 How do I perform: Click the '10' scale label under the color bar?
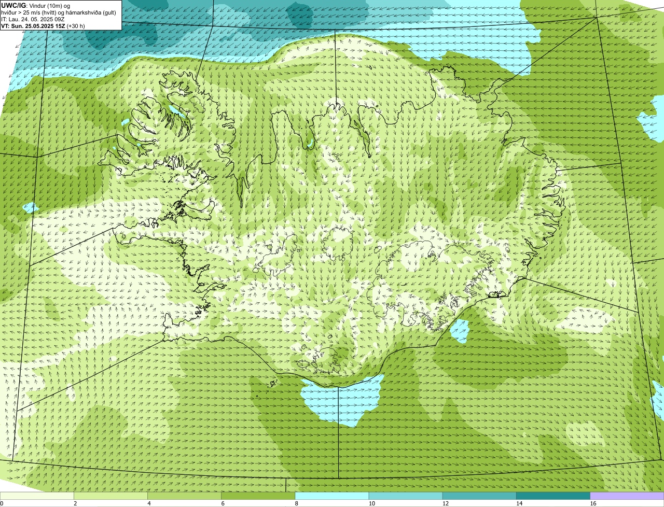pyautogui.click(x=371, y=503)
